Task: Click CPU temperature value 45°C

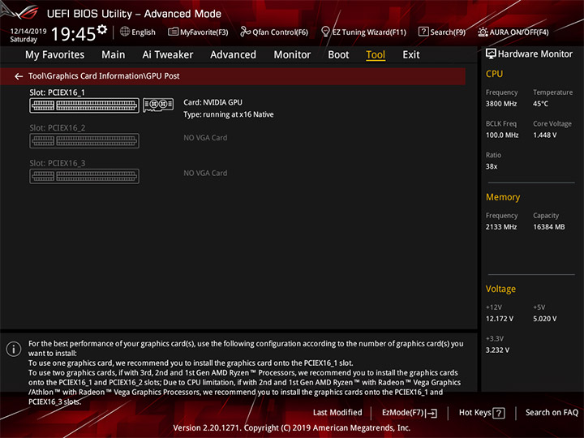Action: point(540,104)
